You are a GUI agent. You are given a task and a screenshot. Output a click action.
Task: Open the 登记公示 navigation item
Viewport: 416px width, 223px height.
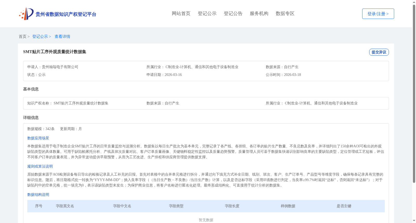tap(207, 13)
